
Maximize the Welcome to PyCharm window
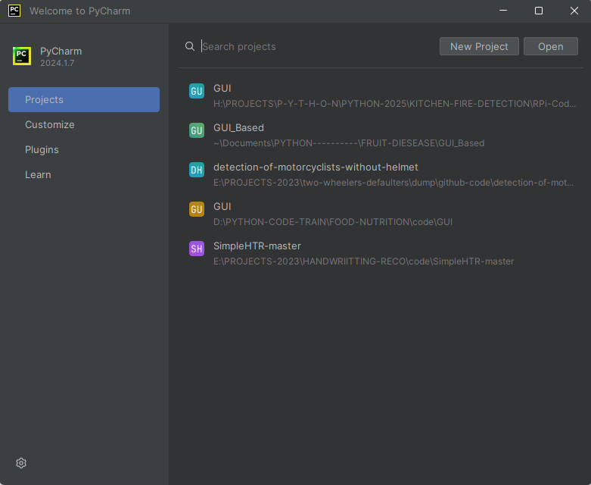(x=539, y=11)
